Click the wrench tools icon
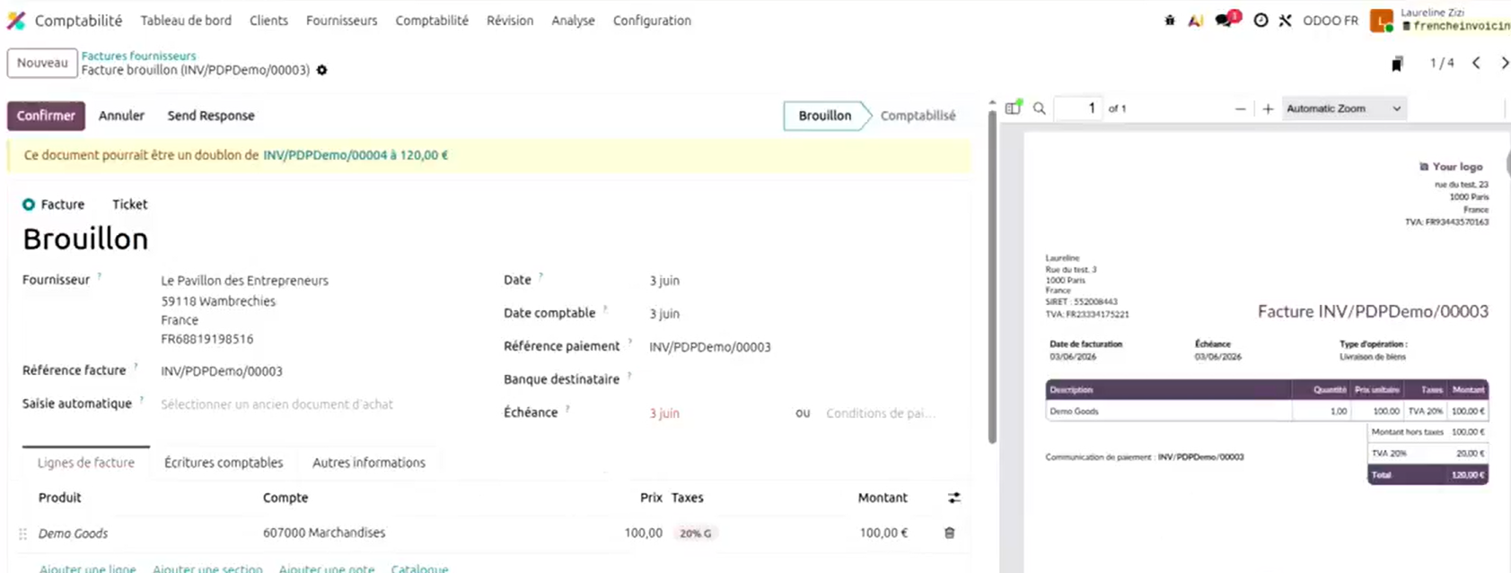Screen dimensions: 1511x573 pyautogui.click(x=1286, y=21)
